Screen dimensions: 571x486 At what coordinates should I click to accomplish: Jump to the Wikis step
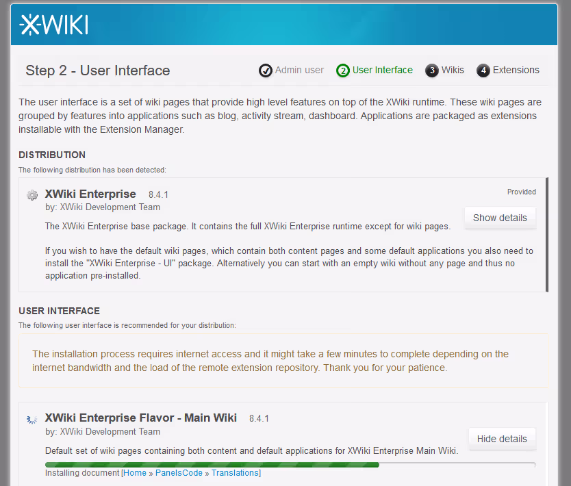[x=453, y=70]
